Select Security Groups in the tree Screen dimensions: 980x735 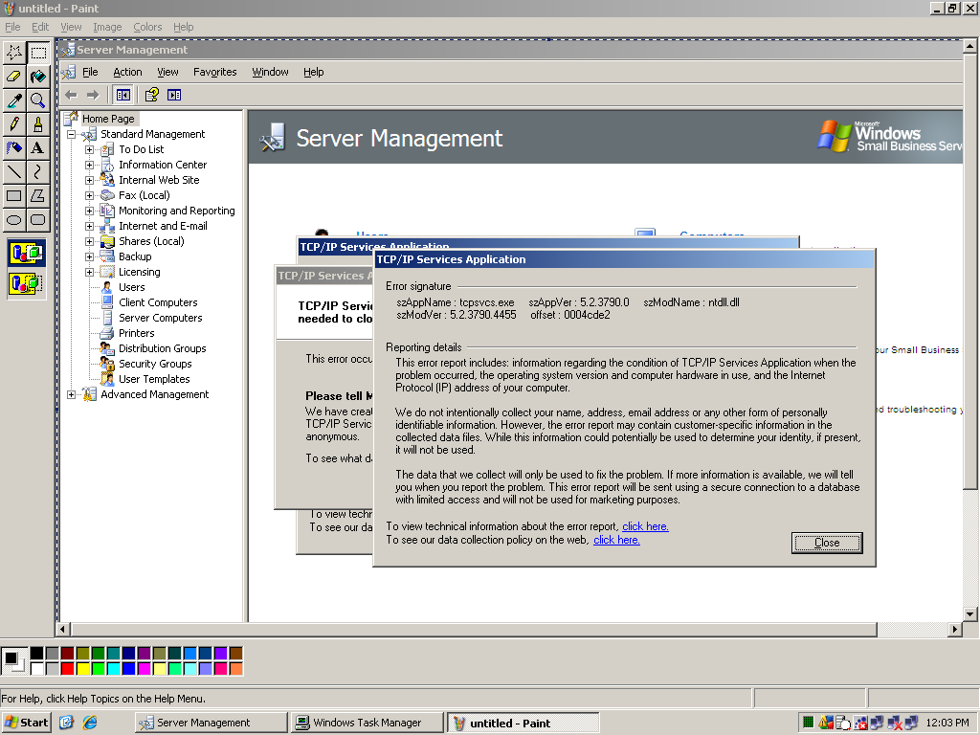(x=155, y=364)
